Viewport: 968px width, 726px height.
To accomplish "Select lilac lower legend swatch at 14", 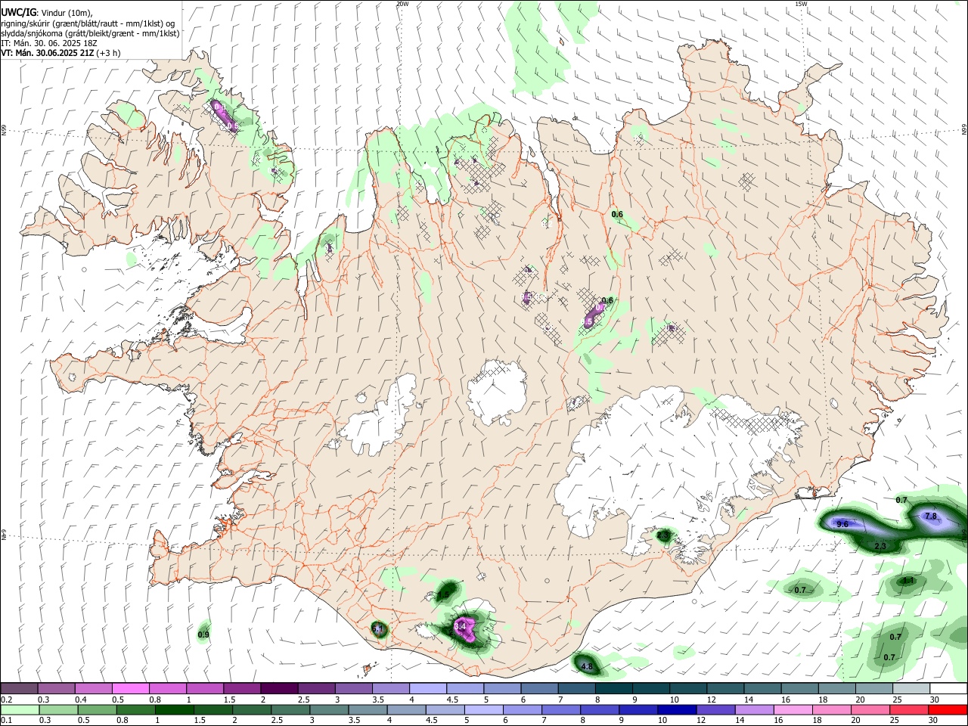I will (x=753, y=709).
